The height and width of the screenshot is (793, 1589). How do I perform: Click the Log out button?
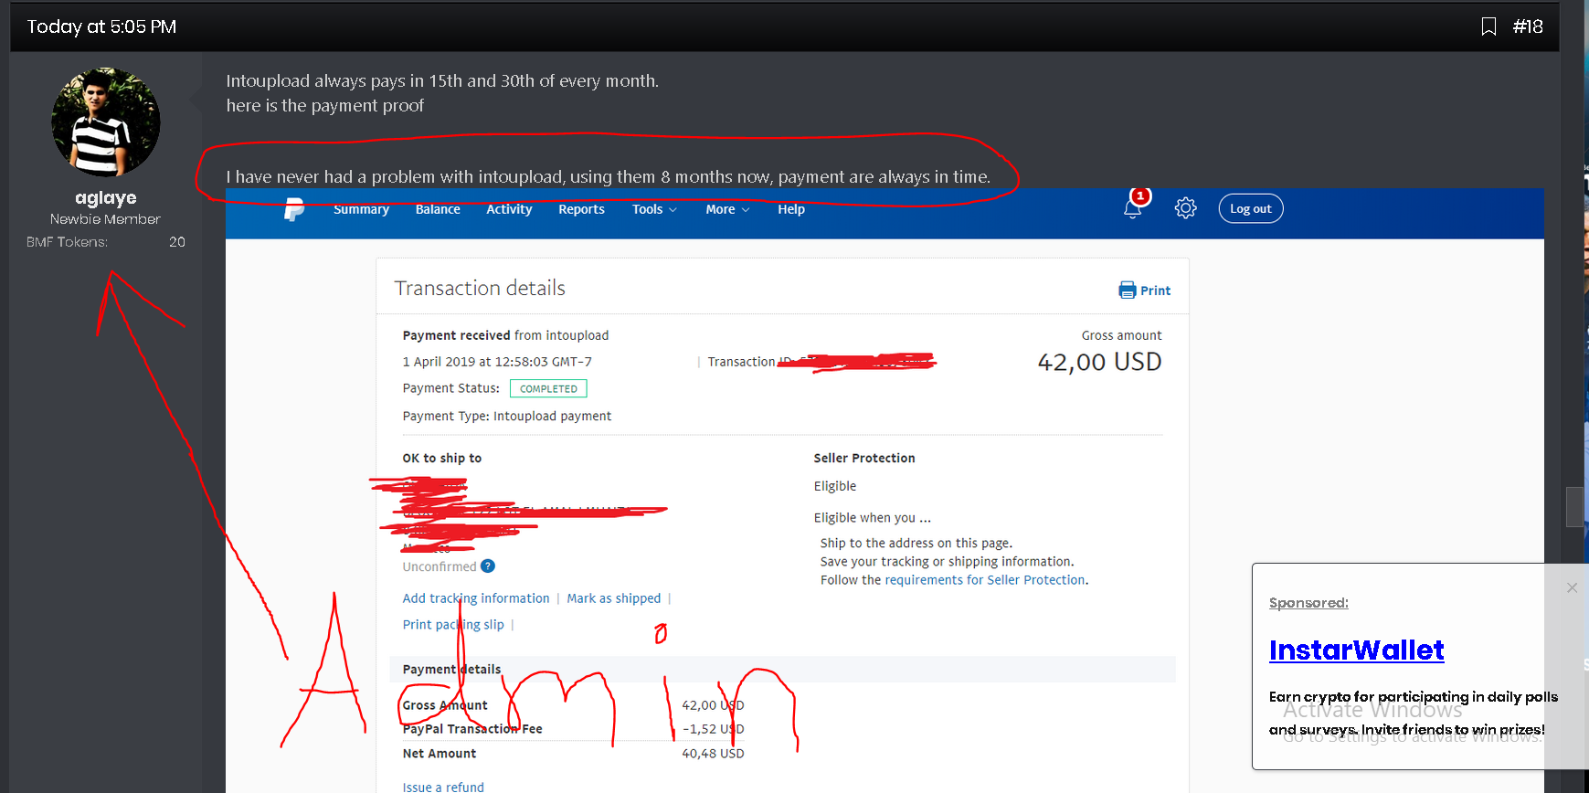click(x=1251, y=208)
